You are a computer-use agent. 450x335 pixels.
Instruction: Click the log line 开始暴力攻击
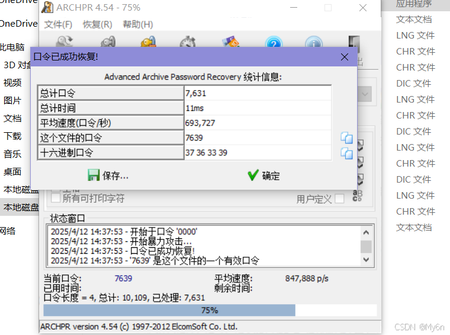(121, 241)
